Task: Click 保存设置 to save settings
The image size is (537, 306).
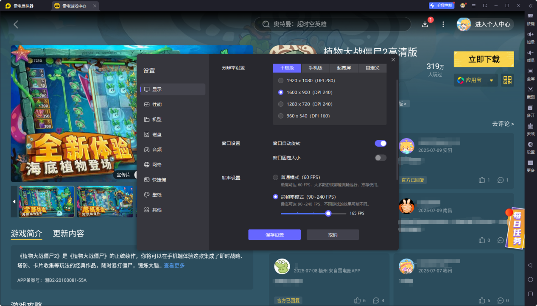Action: click(x=274, y=235)
